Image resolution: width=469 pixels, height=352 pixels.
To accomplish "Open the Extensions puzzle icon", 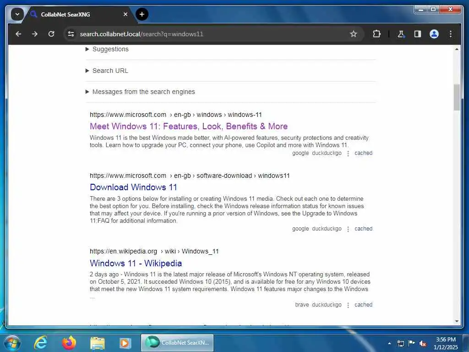I will (x=376, y=34).
